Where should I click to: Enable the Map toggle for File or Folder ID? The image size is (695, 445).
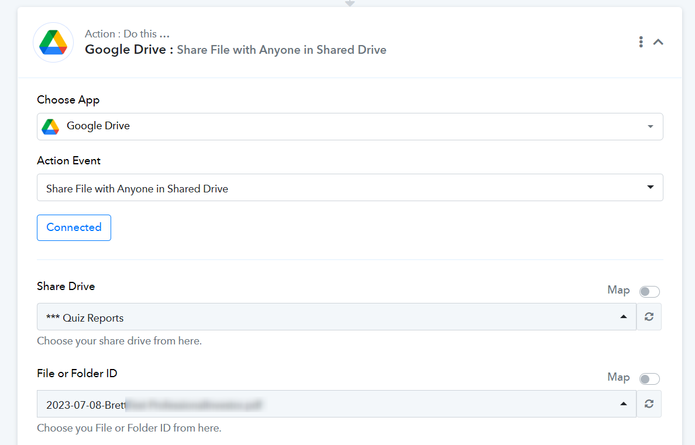pyautogui.click(x=649, y=378)
